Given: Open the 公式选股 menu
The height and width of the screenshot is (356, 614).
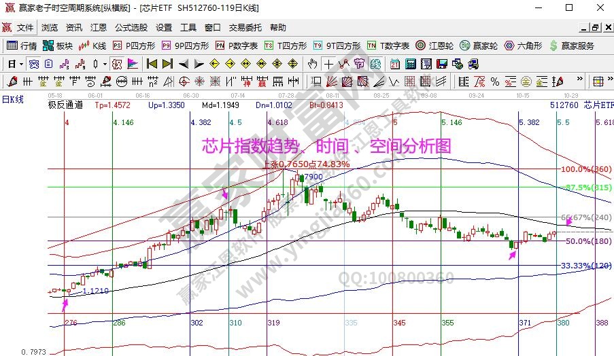Looking at the screenshot, I should point(131,28).
